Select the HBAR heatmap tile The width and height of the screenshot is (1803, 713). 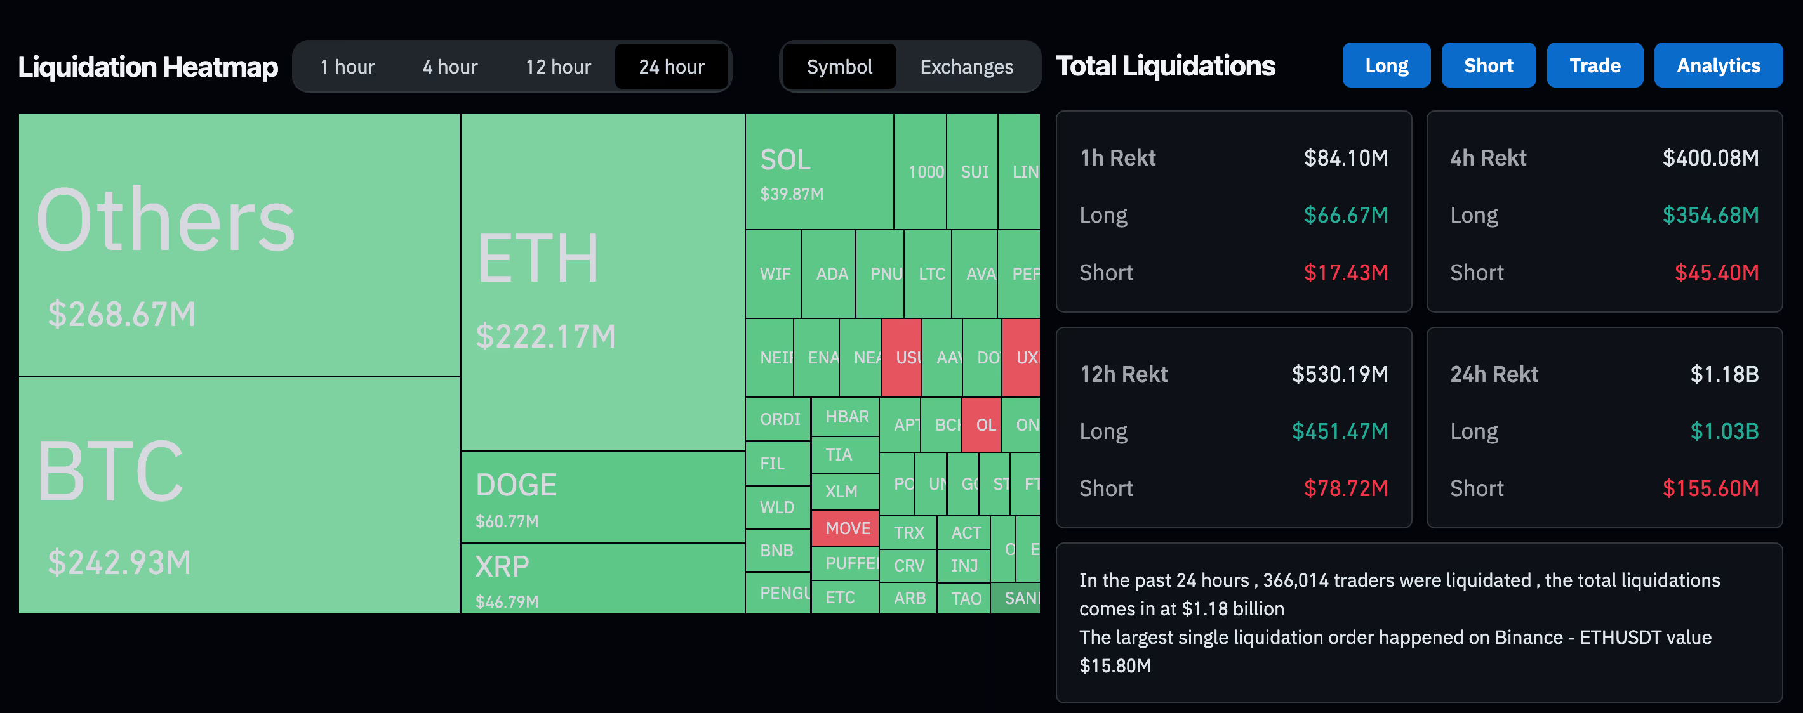coord(845,417)
